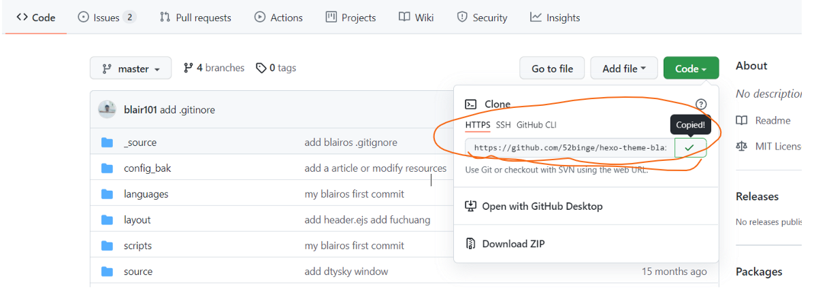Screen dimensions: 814x292
Task: Click Open with GitHub Desktop
Action: tap(542, 206)
